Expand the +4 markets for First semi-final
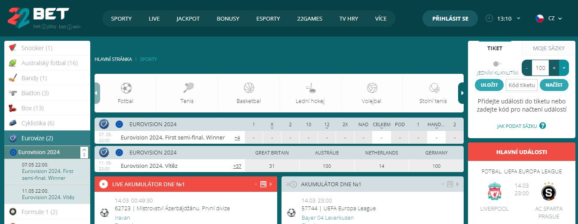The image size is (578, 224). [237, 138]
